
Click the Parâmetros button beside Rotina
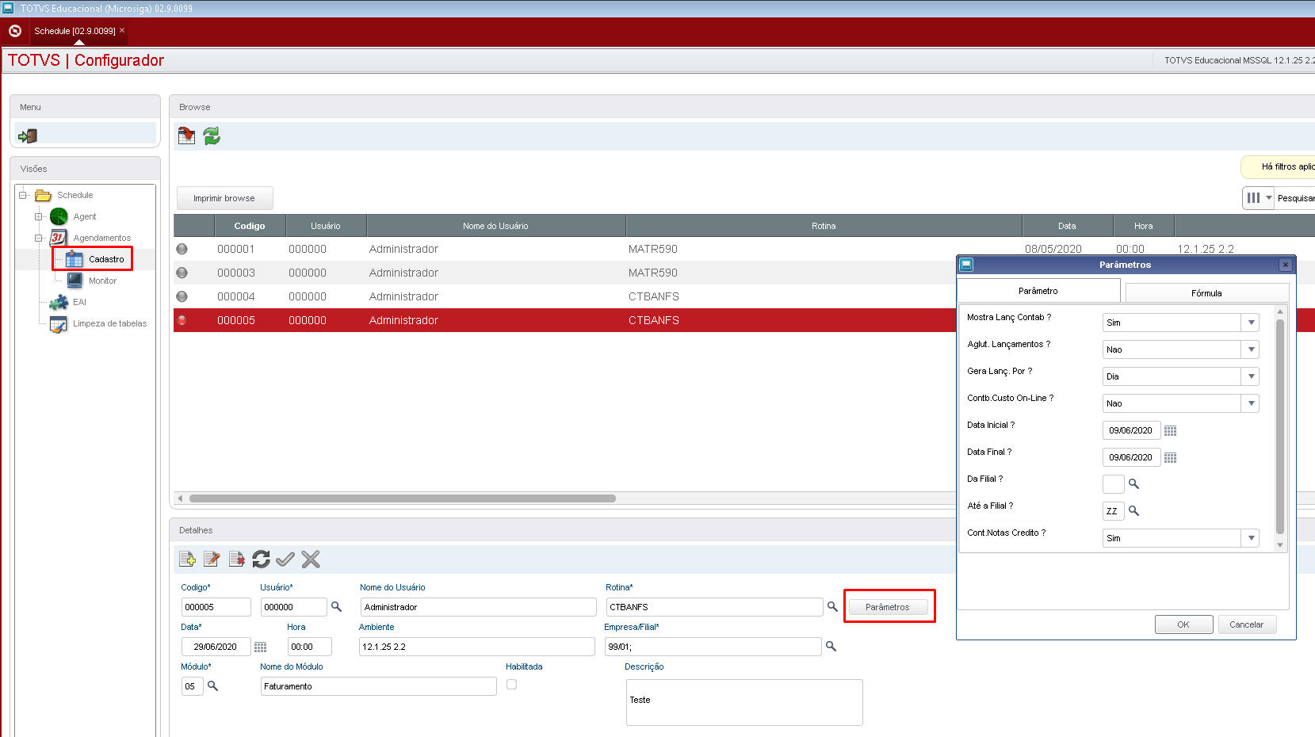click(x=888, y=607)
